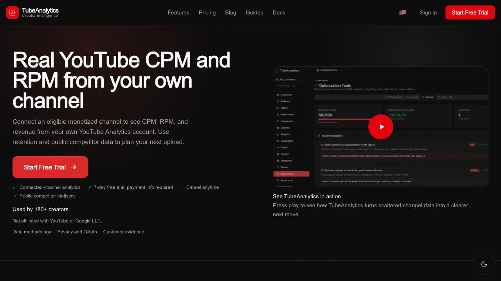
Task: Open the US flag language selector
Action: pos(403,12)
